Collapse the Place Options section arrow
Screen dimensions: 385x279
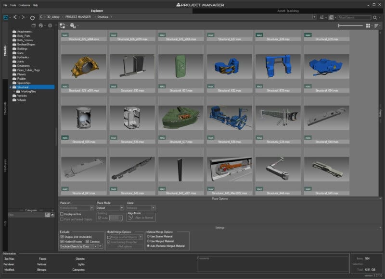(x=380, y=199)
